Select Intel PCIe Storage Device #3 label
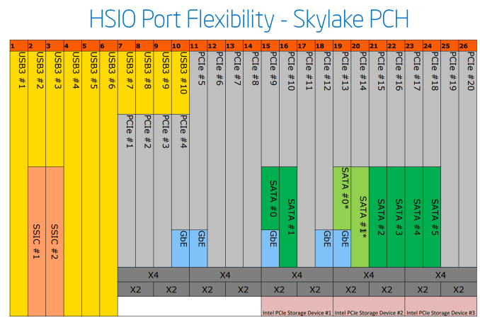The height and width of the screenshot is (320, 480). point(441,313)
